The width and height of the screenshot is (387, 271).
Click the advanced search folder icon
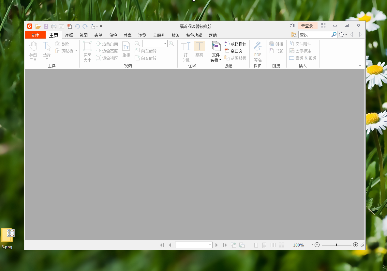click(294, 35)
